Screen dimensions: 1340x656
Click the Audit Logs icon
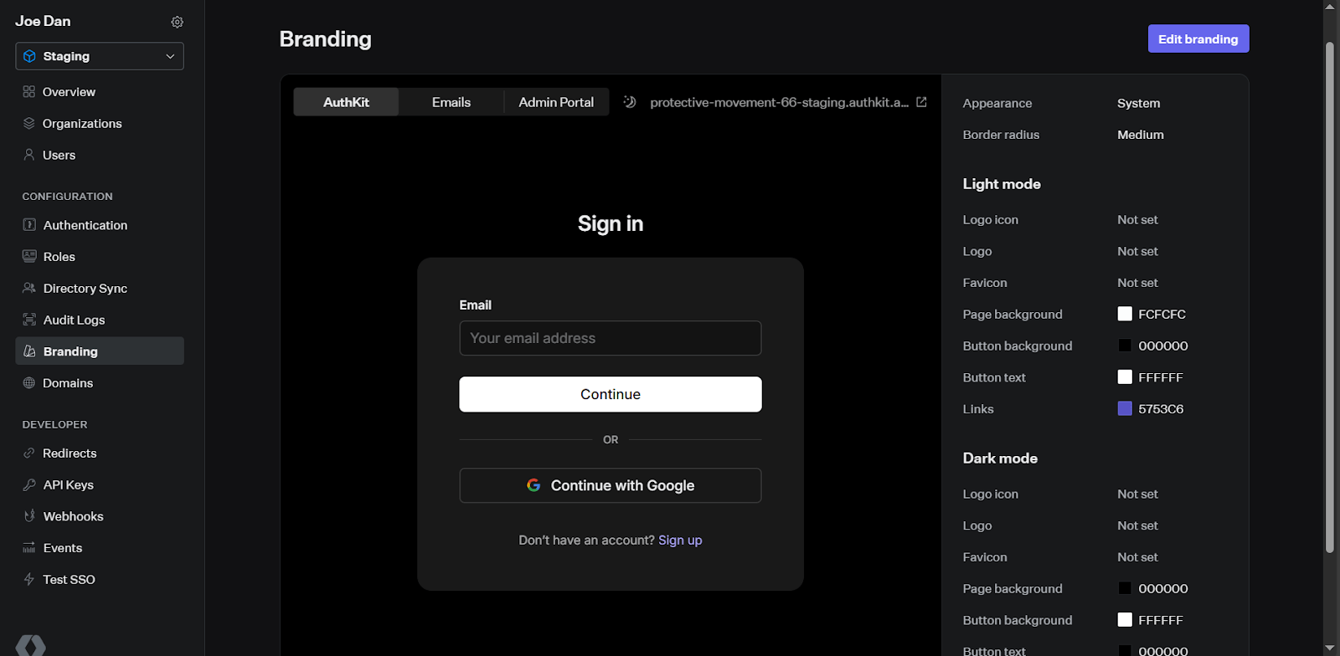[29, 320]
